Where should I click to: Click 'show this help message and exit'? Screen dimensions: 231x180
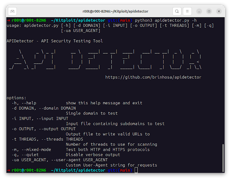click(104, 103)
